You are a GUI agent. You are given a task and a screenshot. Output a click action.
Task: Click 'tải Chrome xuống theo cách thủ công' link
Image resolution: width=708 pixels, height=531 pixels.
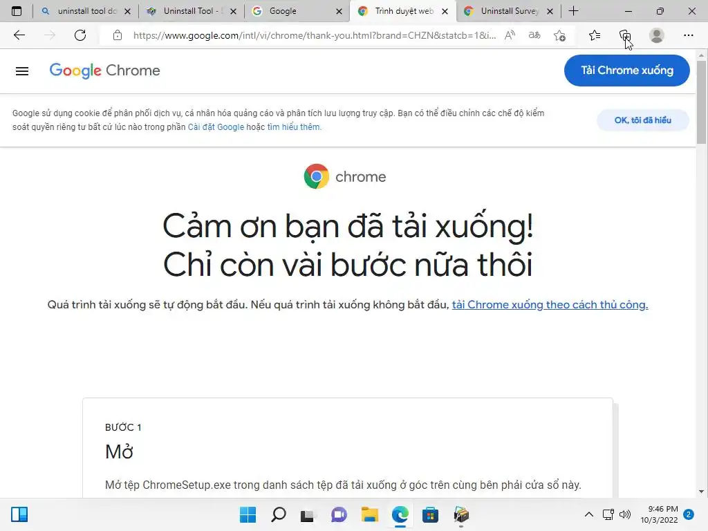click(550, 305)
